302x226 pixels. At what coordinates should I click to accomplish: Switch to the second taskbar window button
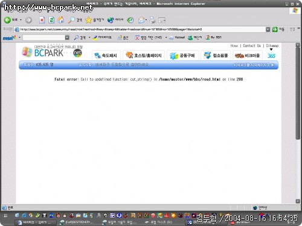click(x=77, y=222)
